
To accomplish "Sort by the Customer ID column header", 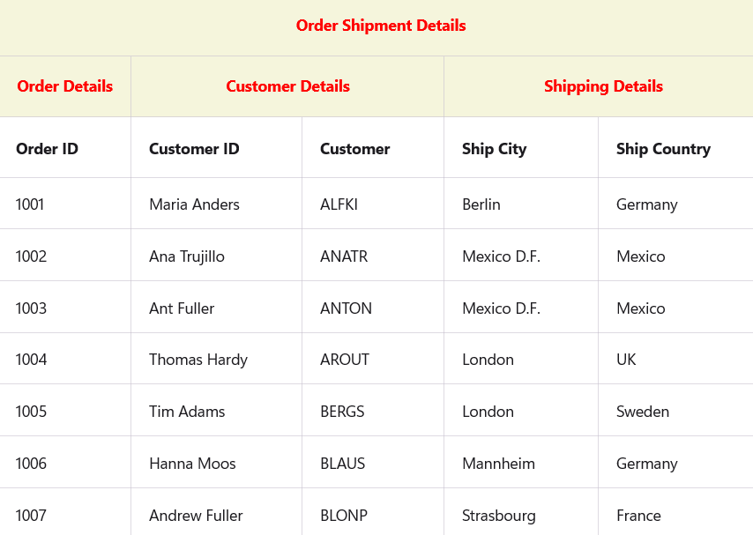I will click(x=194, y=149).
